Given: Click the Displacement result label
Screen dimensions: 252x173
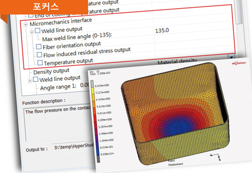Looking at the screenshot, I should coord(176,164).
